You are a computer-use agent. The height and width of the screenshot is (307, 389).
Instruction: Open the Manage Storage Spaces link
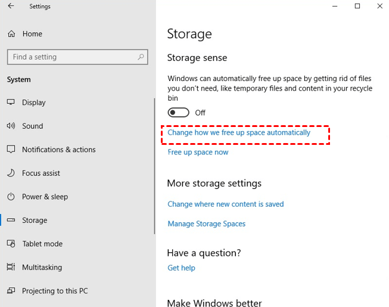pos(207,224)
